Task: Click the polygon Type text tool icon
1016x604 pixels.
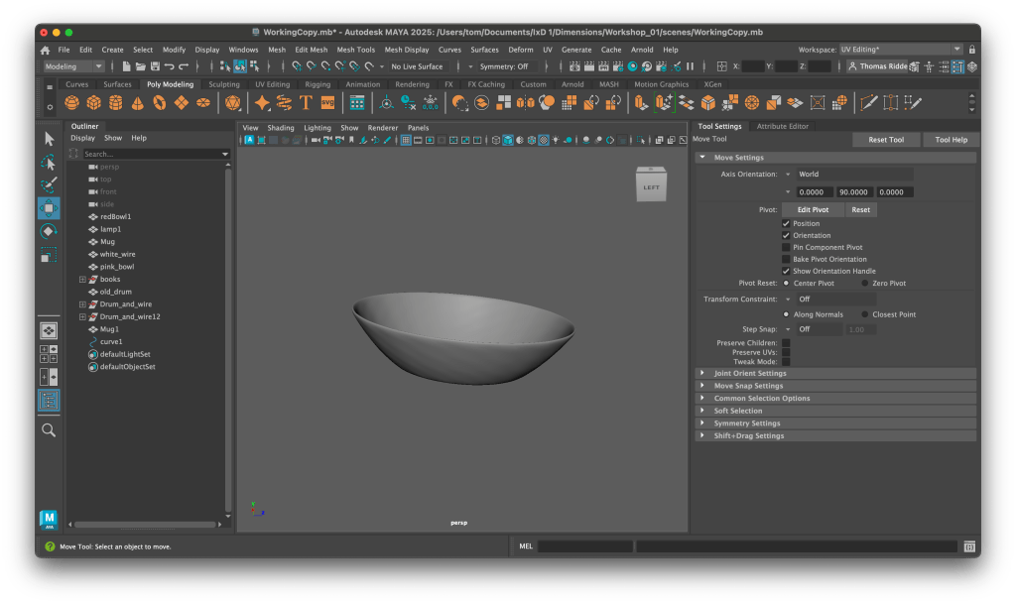Action: click(x=306, y=103)
